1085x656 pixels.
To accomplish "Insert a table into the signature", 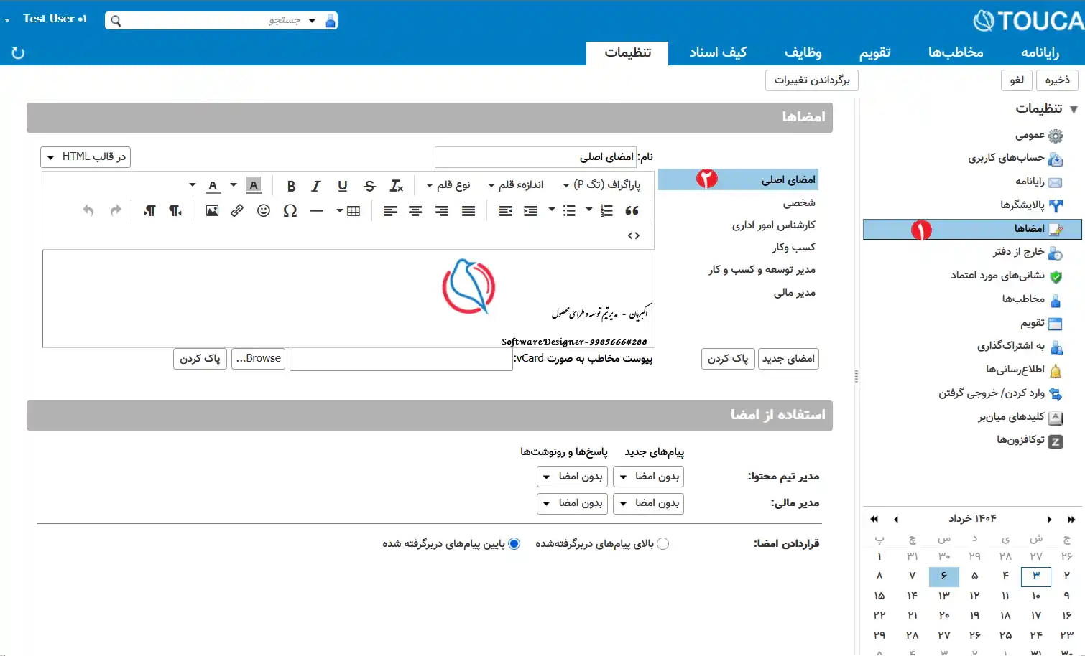I will [x=353, y=210].
